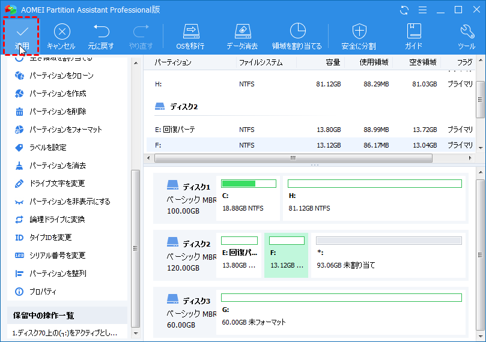Viewport: 486px width, 342px height.
Task: Click the ファイルシステム column header
Action: click(261, 62)
